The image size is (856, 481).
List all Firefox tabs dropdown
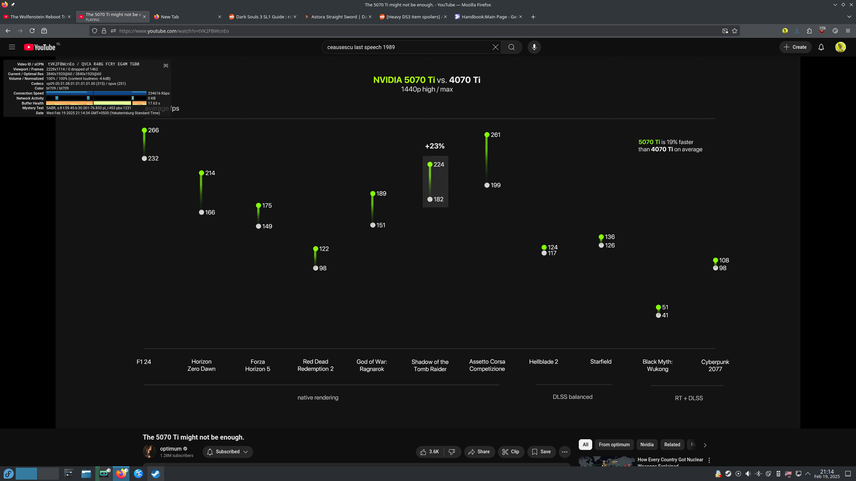pyautogui.click(x=849, y=17)
